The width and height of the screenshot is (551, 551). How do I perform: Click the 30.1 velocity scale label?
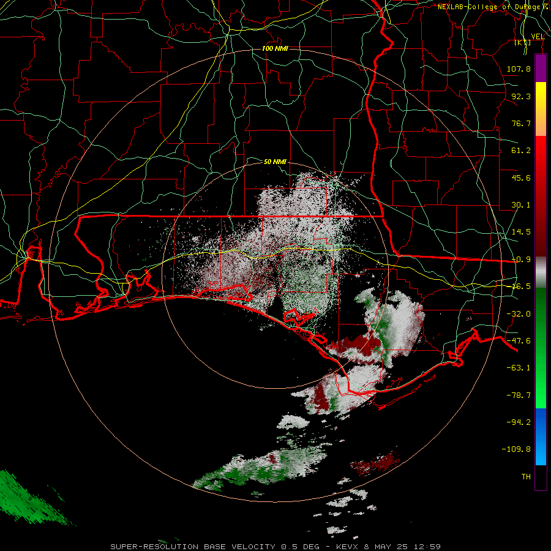tap(521, 205)
